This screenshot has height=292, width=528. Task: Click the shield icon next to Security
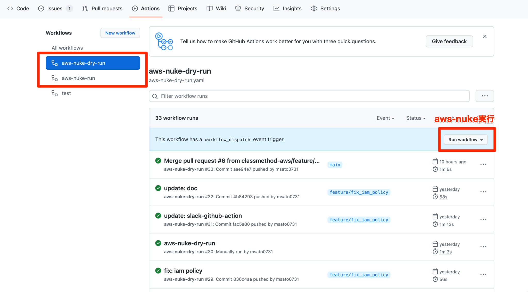pos(237,8)
